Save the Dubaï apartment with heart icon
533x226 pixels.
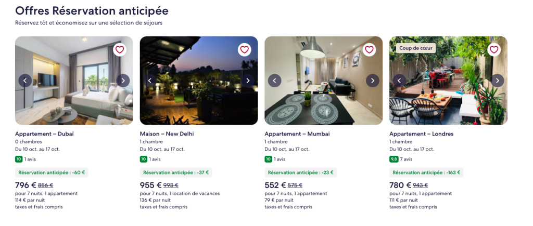click(120, 50)
